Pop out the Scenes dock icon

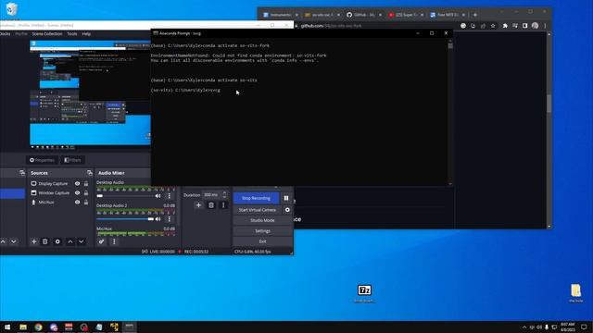tap(22, 173)
